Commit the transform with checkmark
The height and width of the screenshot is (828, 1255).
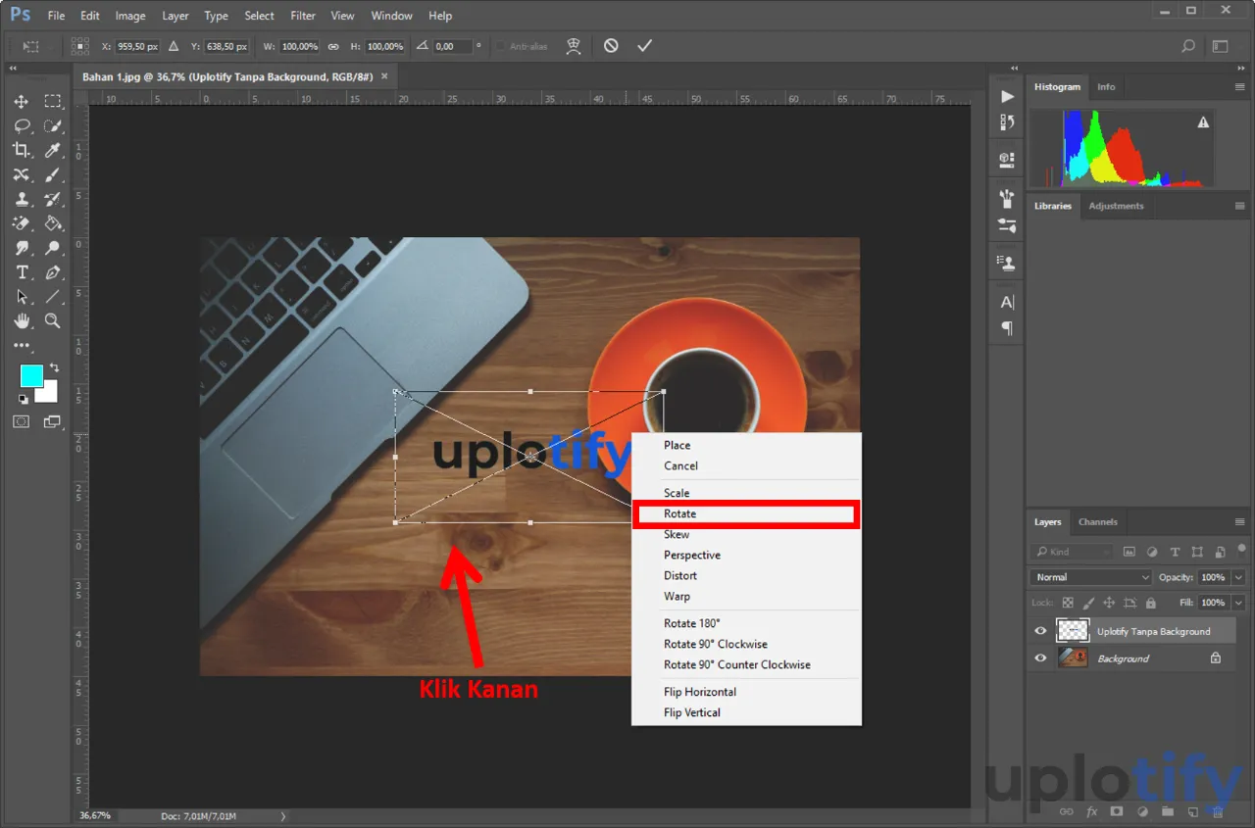pyautogui.click(x=644, y=46)
